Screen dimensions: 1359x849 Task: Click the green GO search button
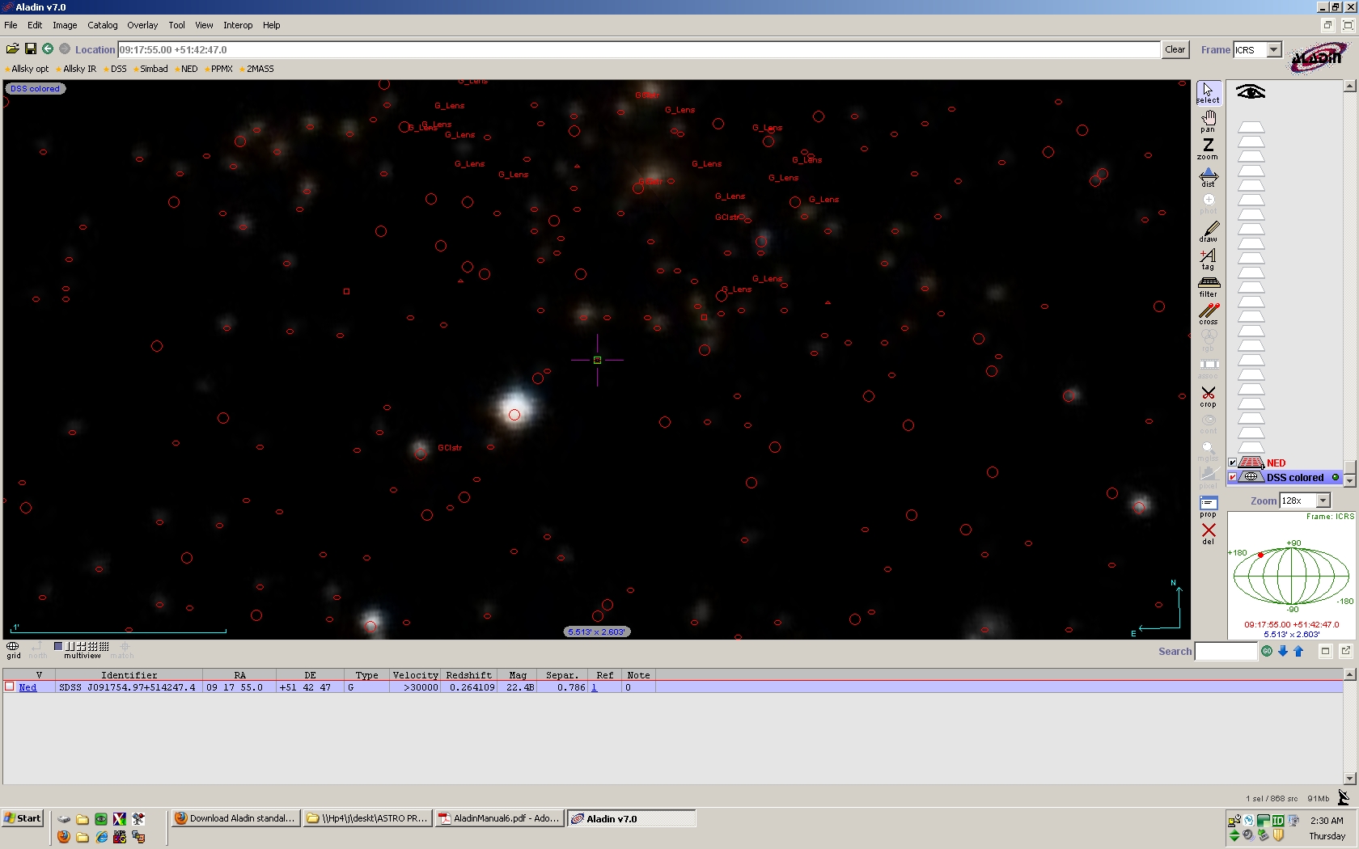click(x=1267, y=651)
